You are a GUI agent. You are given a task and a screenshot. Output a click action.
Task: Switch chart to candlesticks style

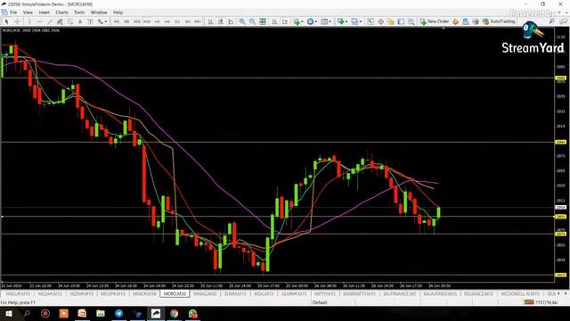(x=221, y=21)
